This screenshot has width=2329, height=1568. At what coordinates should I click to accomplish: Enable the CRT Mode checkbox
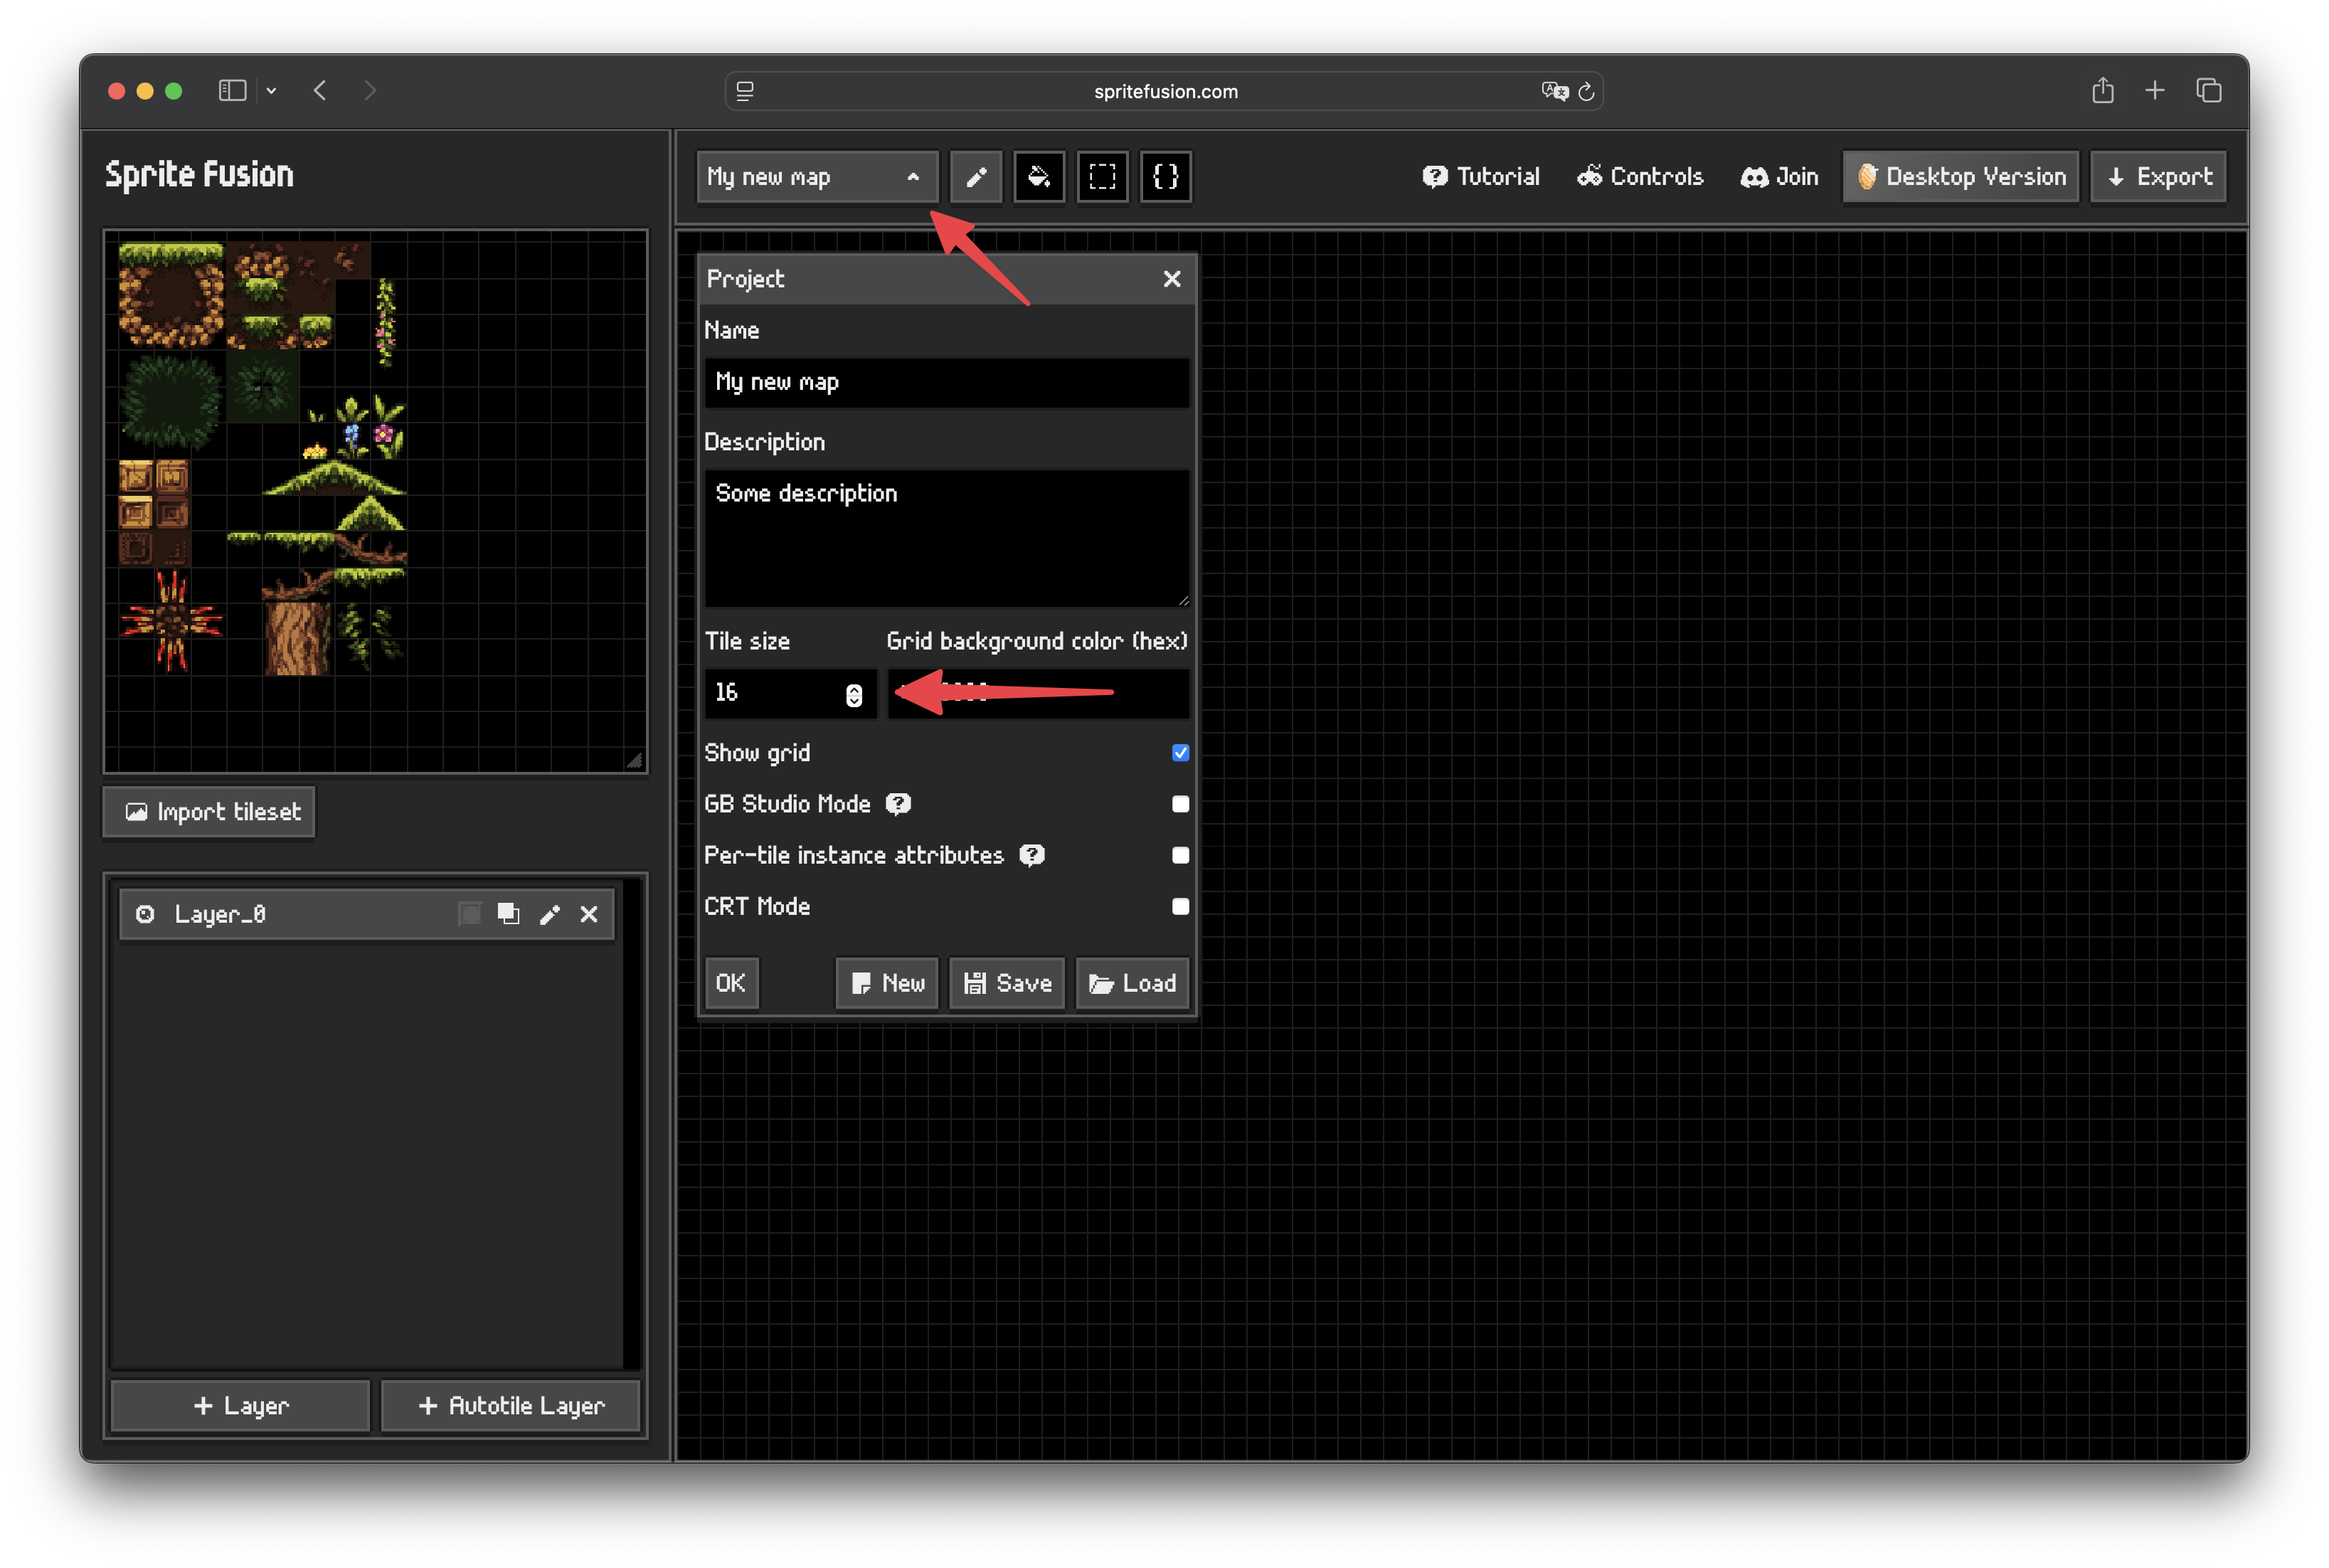[x=1180, y=906]
